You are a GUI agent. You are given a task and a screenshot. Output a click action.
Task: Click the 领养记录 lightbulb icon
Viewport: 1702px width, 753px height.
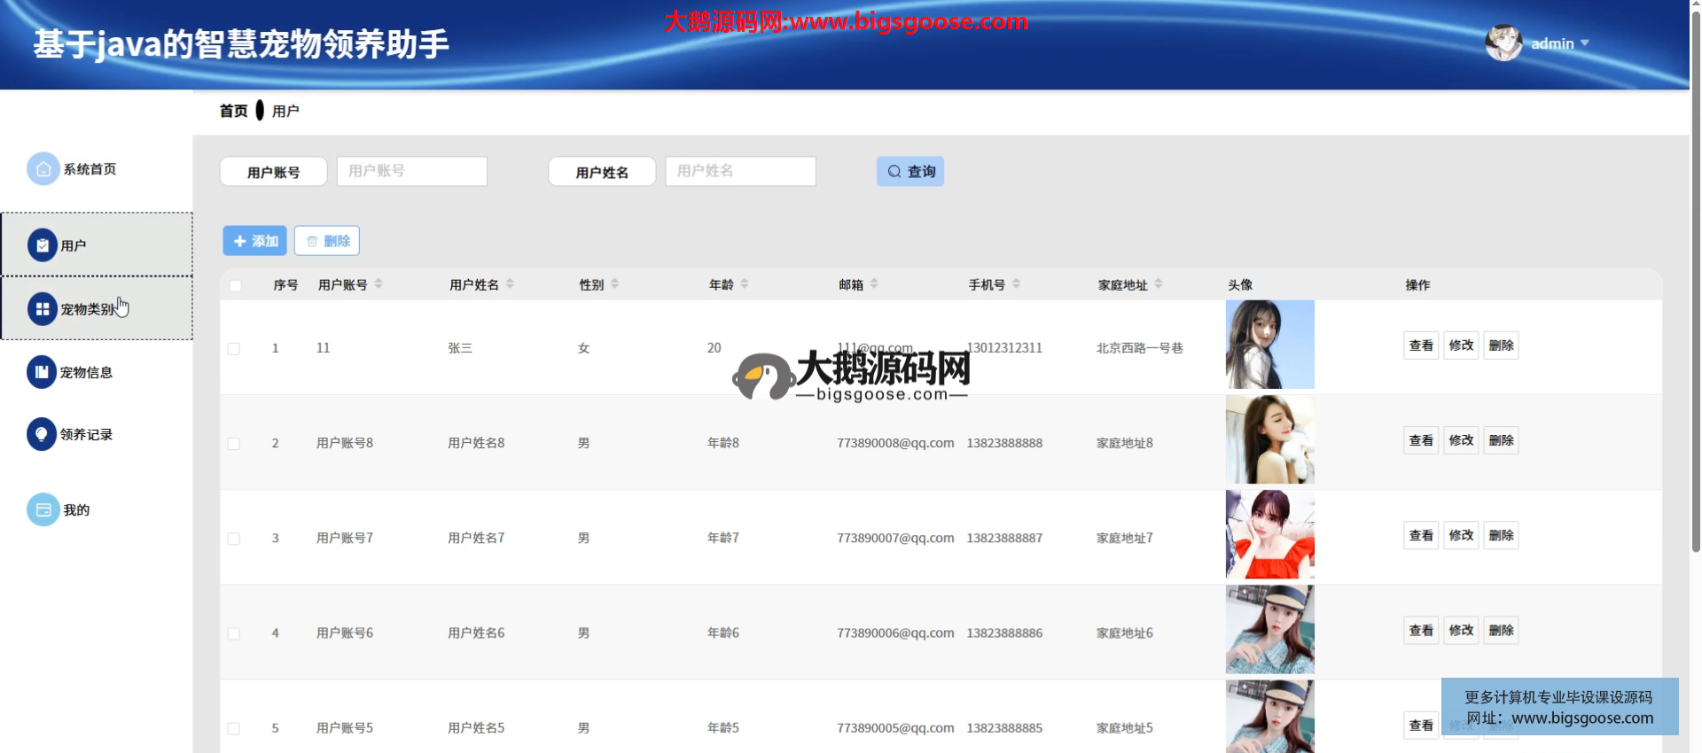coord(42,435)
